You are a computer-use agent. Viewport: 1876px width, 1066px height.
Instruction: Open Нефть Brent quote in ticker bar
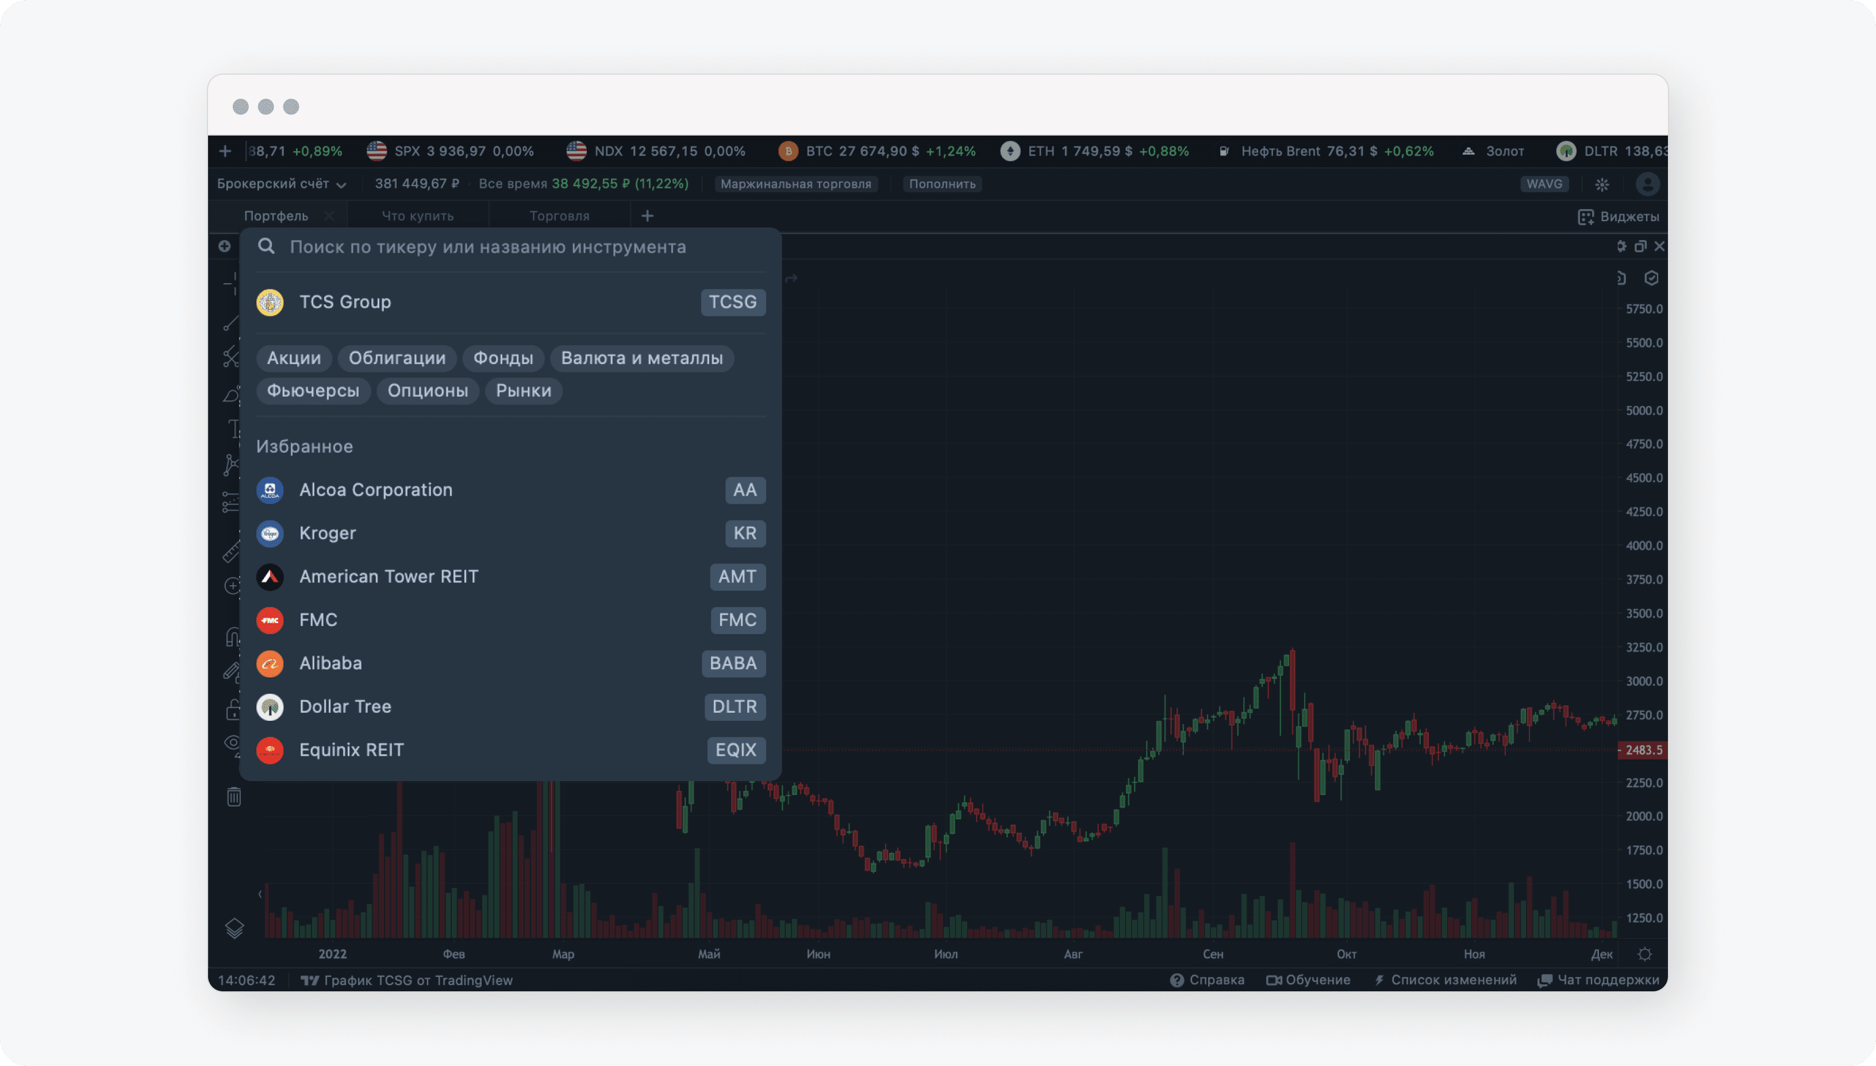[1326, 151]
